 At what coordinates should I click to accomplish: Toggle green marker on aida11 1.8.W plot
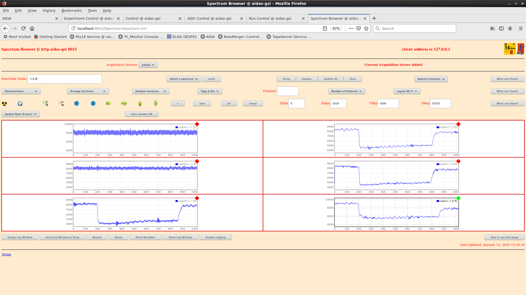coord(458,198)
